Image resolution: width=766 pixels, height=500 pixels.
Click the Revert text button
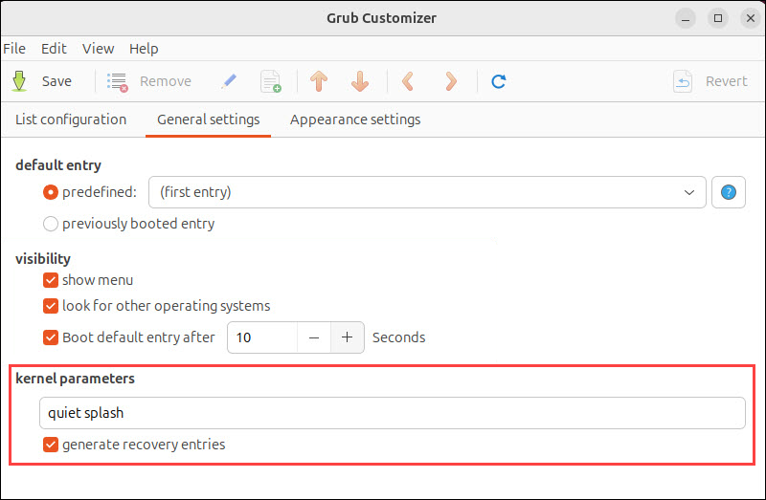click(727, 81)
